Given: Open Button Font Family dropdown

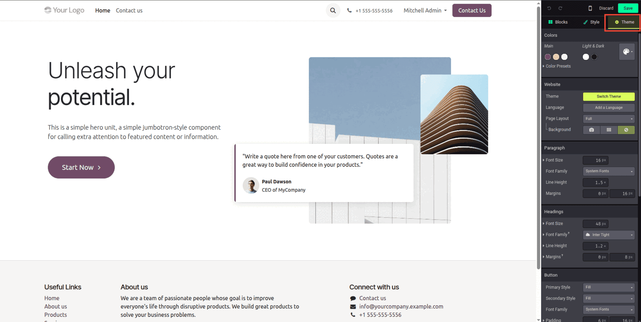Looking at the screenshot, I should [609, 309].
